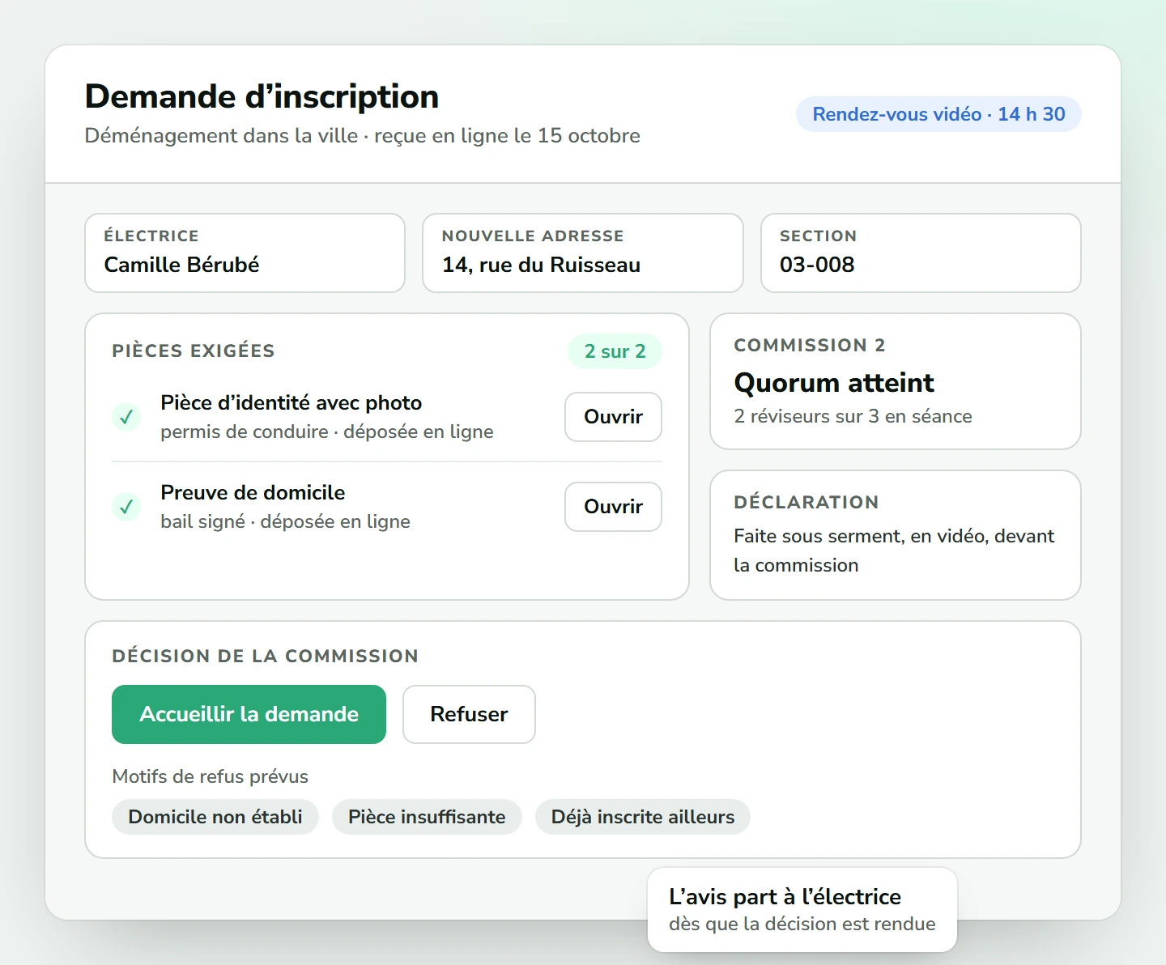Click the 2 sur 2 status badge
The width and height of the screenshot is (1166, 965).
pyautogui.click(x=615, y=351)
